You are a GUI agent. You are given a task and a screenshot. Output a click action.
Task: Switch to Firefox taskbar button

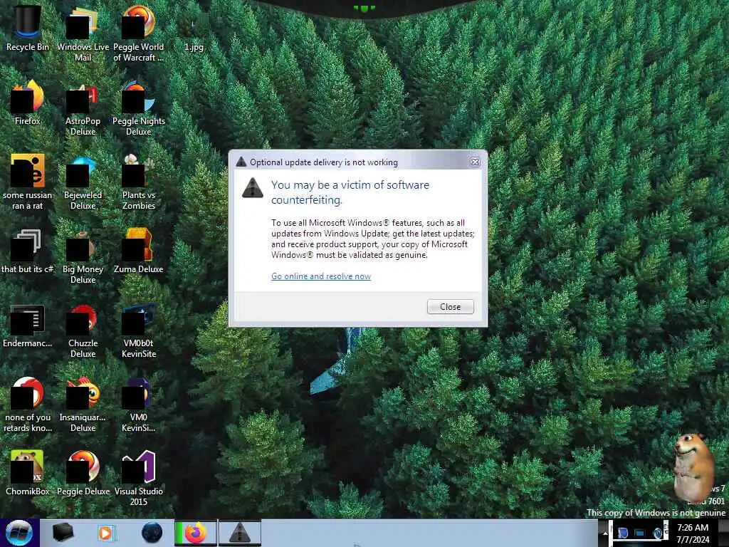point(196,533)
